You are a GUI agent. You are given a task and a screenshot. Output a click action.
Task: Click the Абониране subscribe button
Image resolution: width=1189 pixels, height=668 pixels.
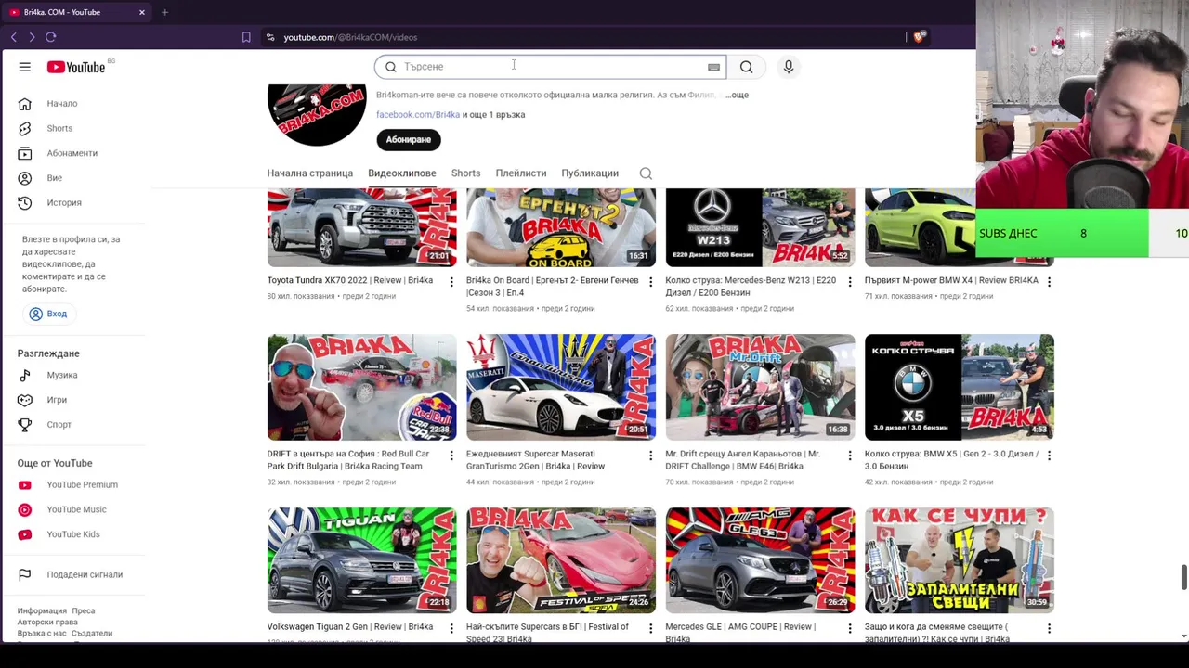pyautogui.click(x=409, y=139)
